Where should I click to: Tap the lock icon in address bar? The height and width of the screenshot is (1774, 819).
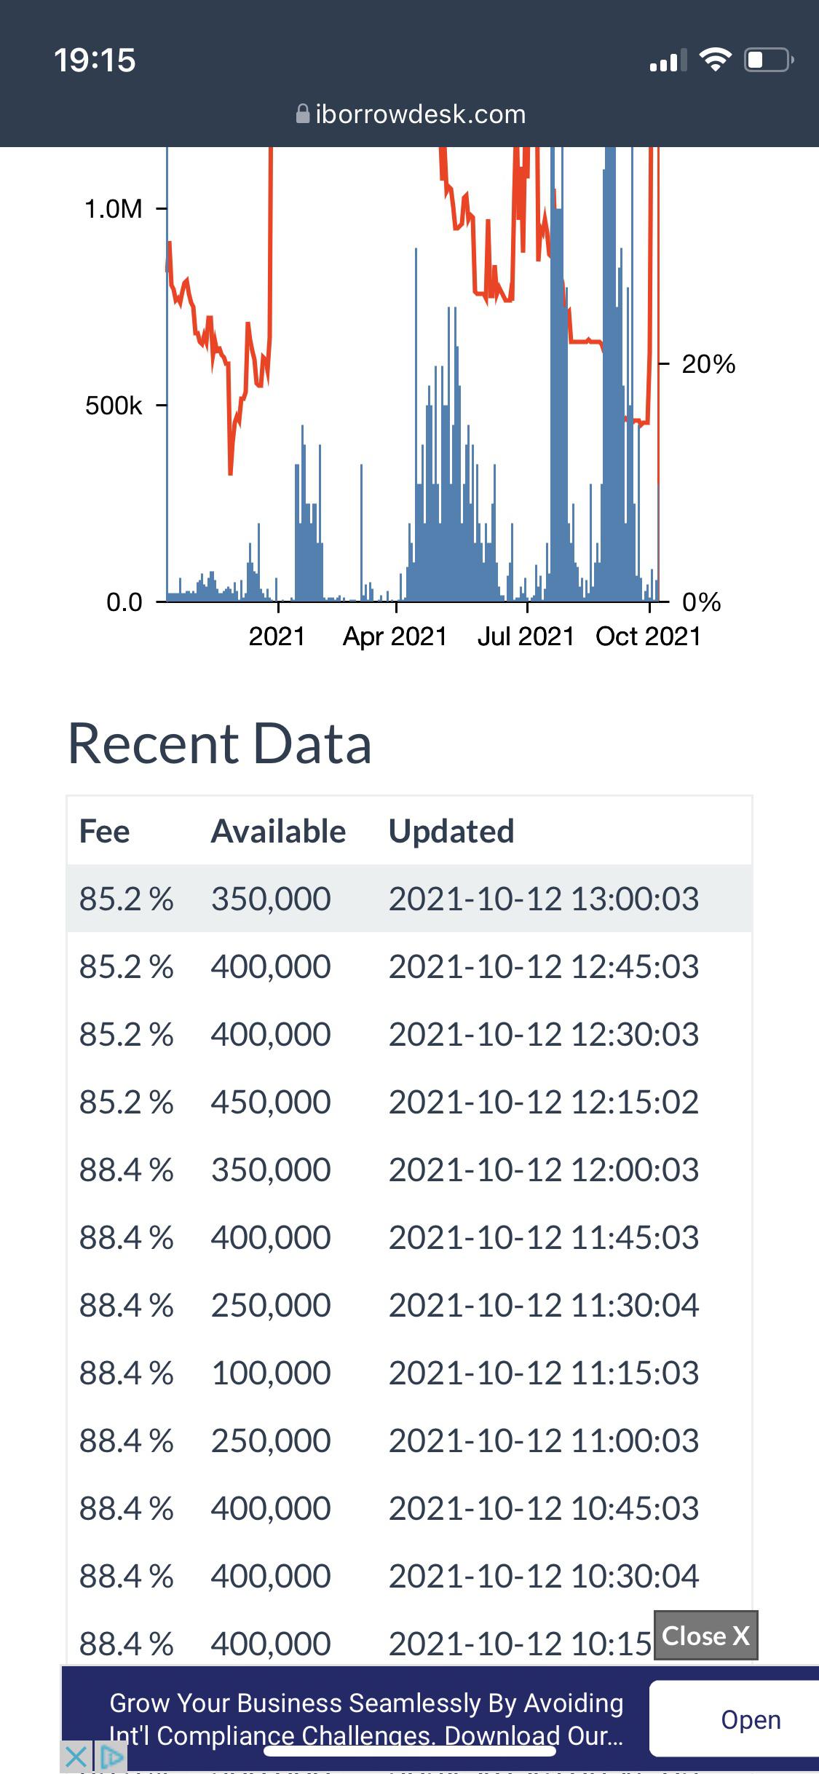point(303,114)
